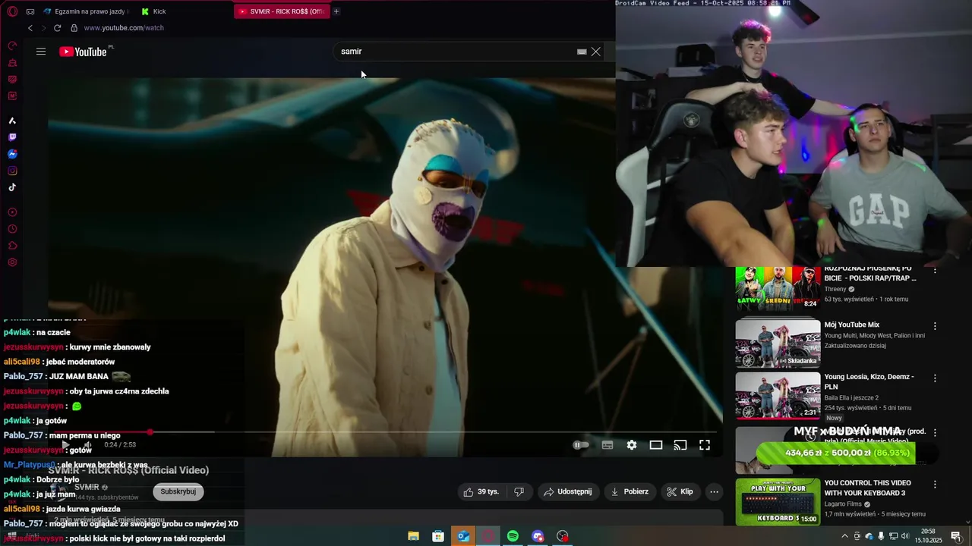Viewport: 972px width, 546px height.
Task: Open the TikTok sidebar icon
Action: (12, 187)
